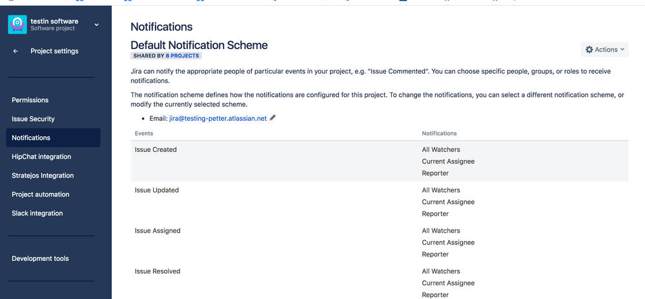Click the Issue Updated event row
Screen dimensions: 645x299
click(157, 191)
